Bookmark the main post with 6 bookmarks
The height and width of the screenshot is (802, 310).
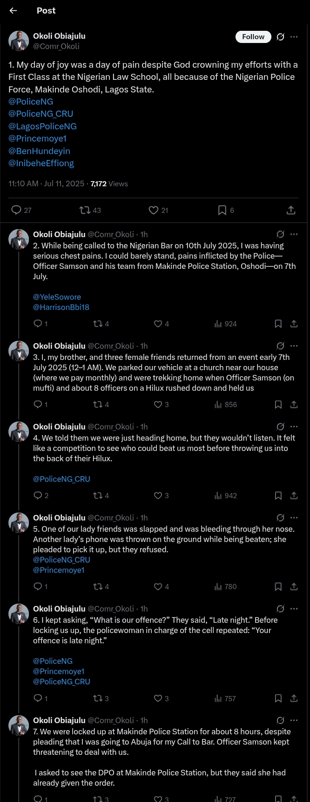coord(222,210)
